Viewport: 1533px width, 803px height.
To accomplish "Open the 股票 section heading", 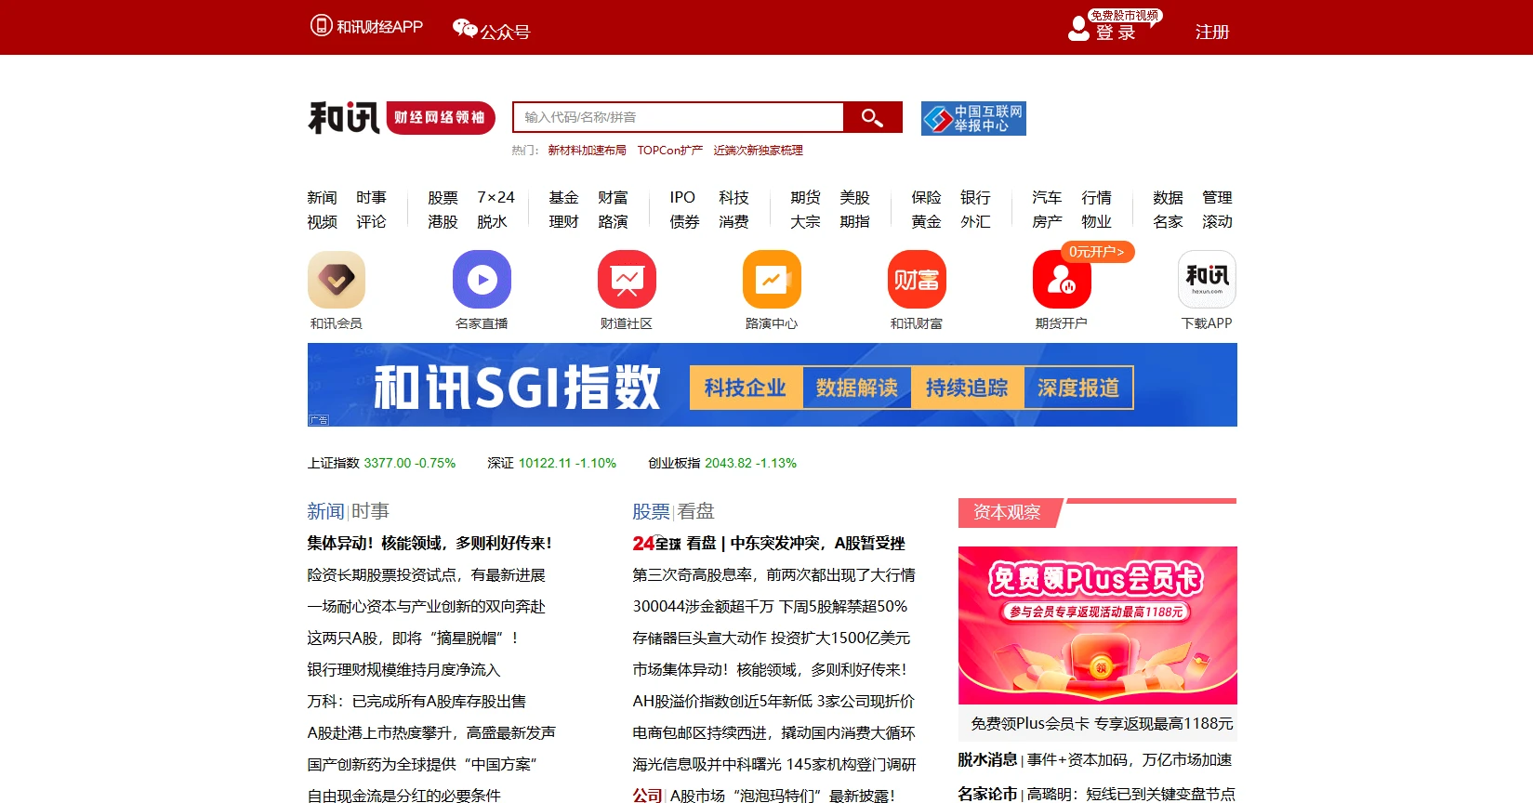I will pos(651,511).
